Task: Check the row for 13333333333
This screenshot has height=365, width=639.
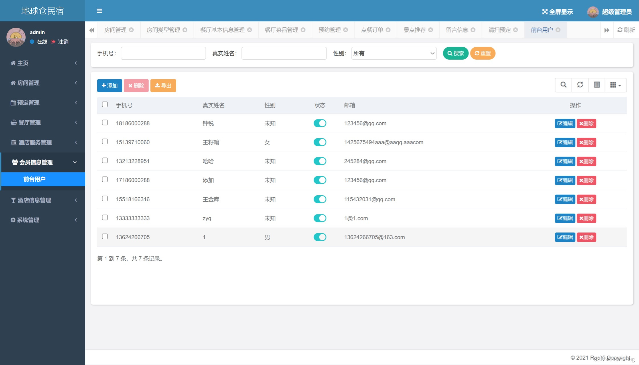Action: (105, 218)
